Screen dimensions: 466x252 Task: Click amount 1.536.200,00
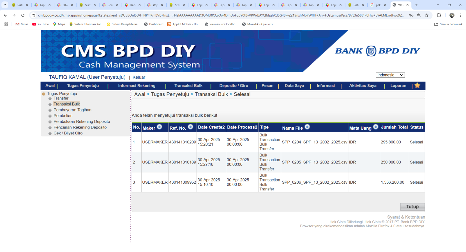393,182
